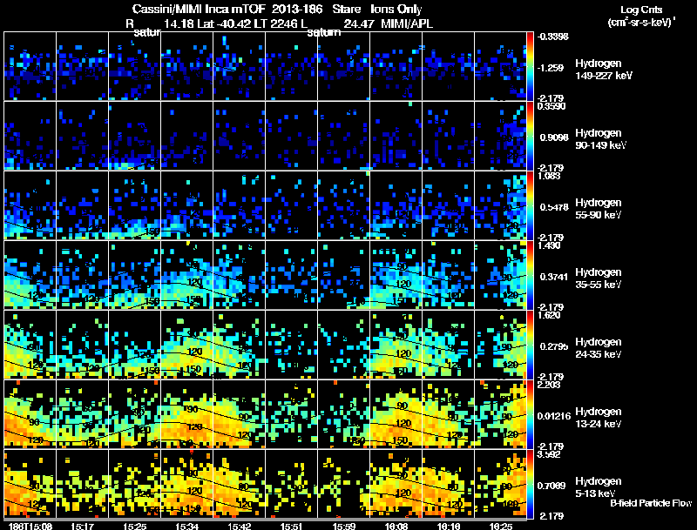Click the 'Hydrogen 5-13 keV' row label
Viewport: 697px width, 530px height.
599,487
